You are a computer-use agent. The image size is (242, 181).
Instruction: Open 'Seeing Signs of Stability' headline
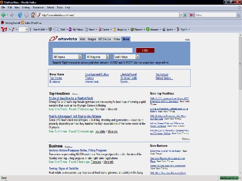coord(64,169)
